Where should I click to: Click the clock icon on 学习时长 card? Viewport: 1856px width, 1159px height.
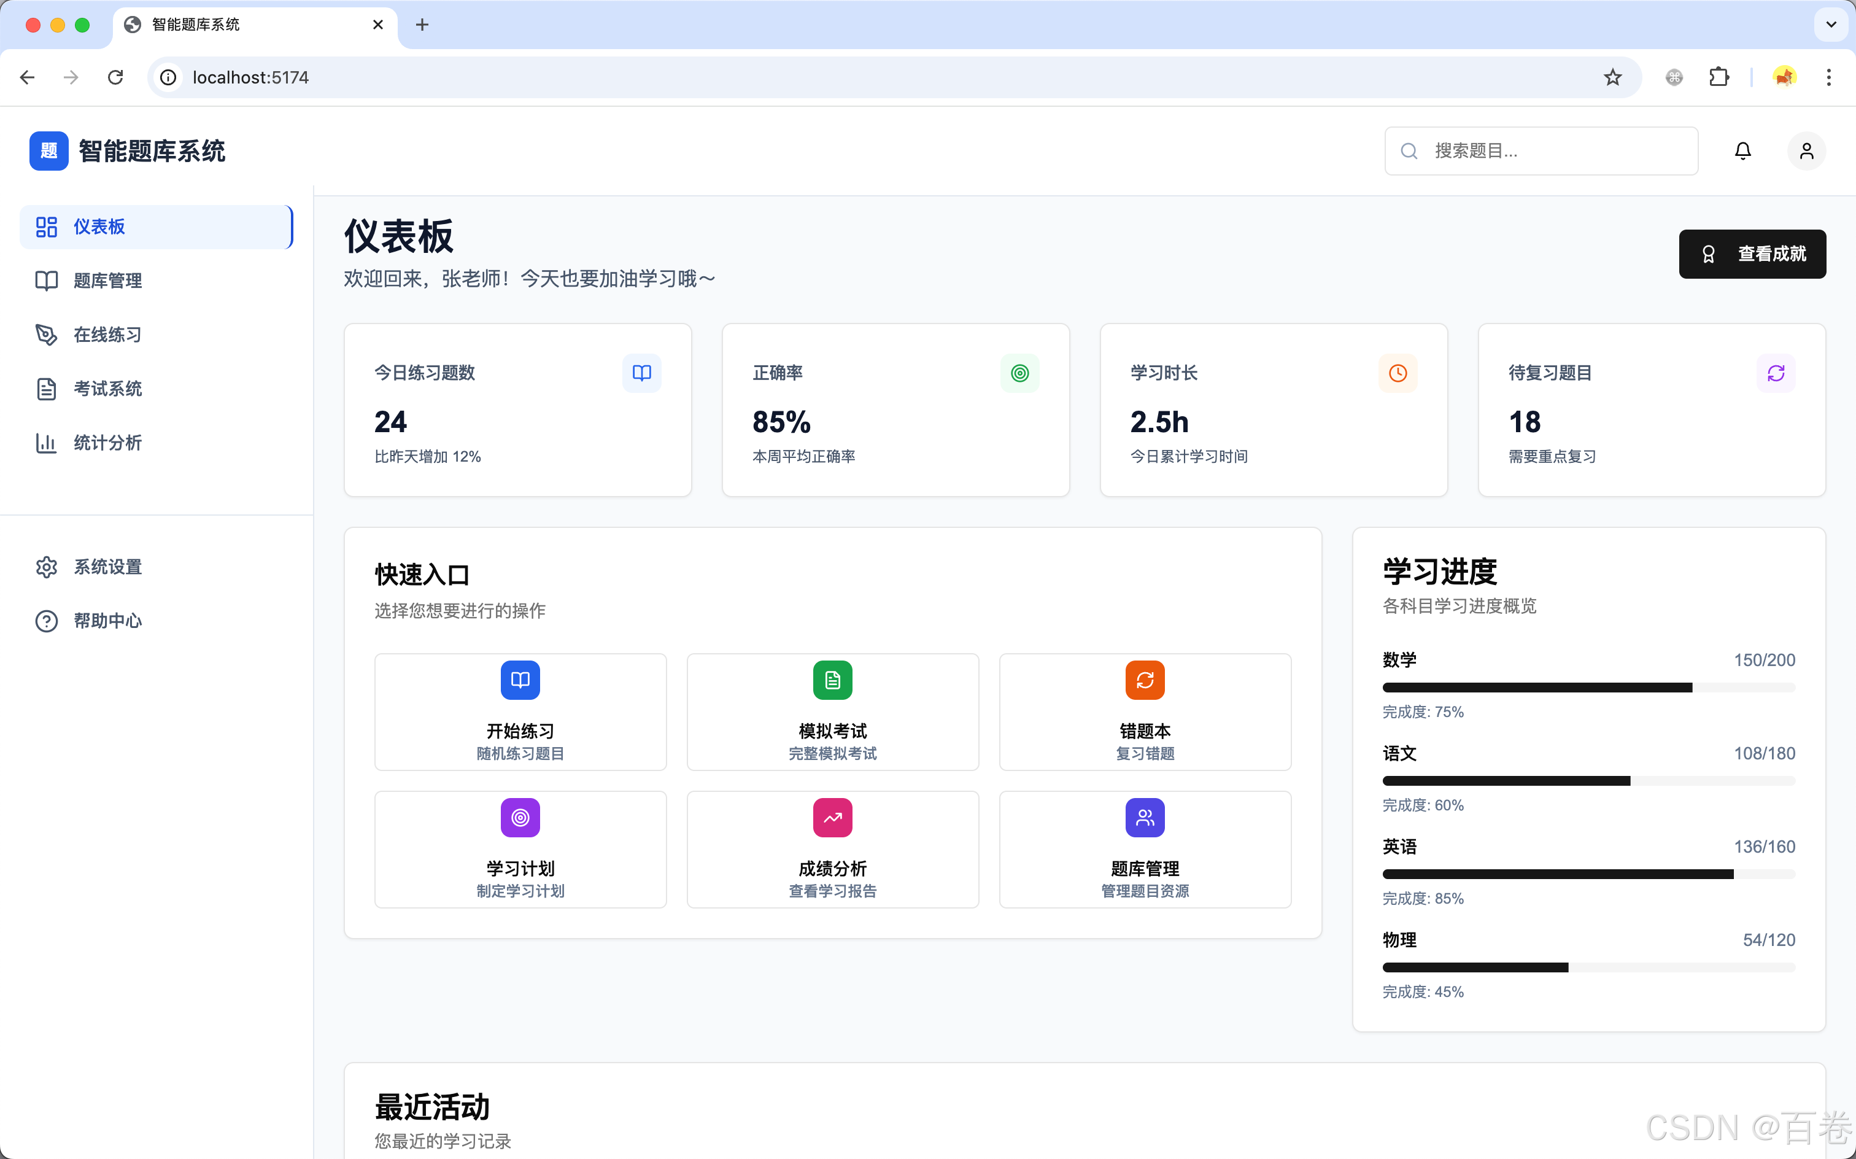click(1397, 373)
